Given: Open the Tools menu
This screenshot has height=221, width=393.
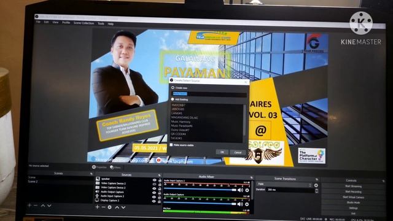Looking at the screenshot, I should (101, 23).
